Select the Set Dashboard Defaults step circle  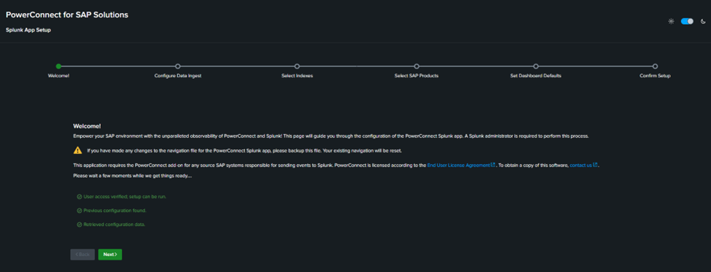(x=536, y=66)
